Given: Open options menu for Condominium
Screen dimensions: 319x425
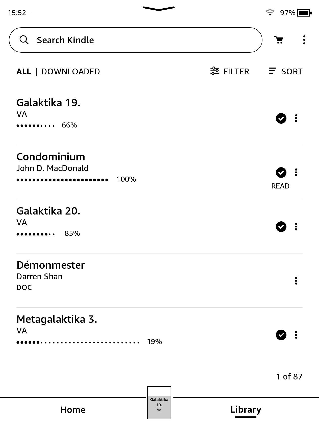Looking at the screenshot, I should pos(296,173).
